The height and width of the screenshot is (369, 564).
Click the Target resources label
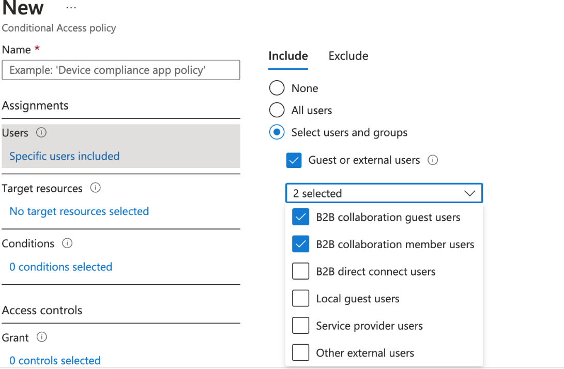tap(42, 189)
